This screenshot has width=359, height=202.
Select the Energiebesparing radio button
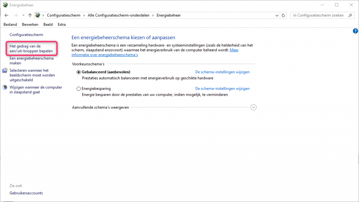pyautogui.click(x=79, y=89)
